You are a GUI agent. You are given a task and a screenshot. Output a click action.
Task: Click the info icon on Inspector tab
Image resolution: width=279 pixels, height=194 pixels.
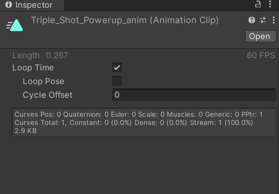coord(8,5)
